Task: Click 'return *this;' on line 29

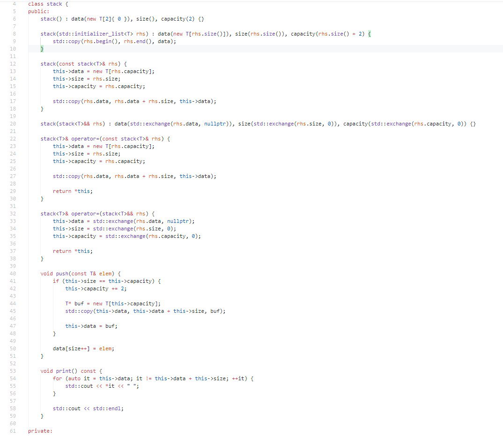Action: (73, 191)
